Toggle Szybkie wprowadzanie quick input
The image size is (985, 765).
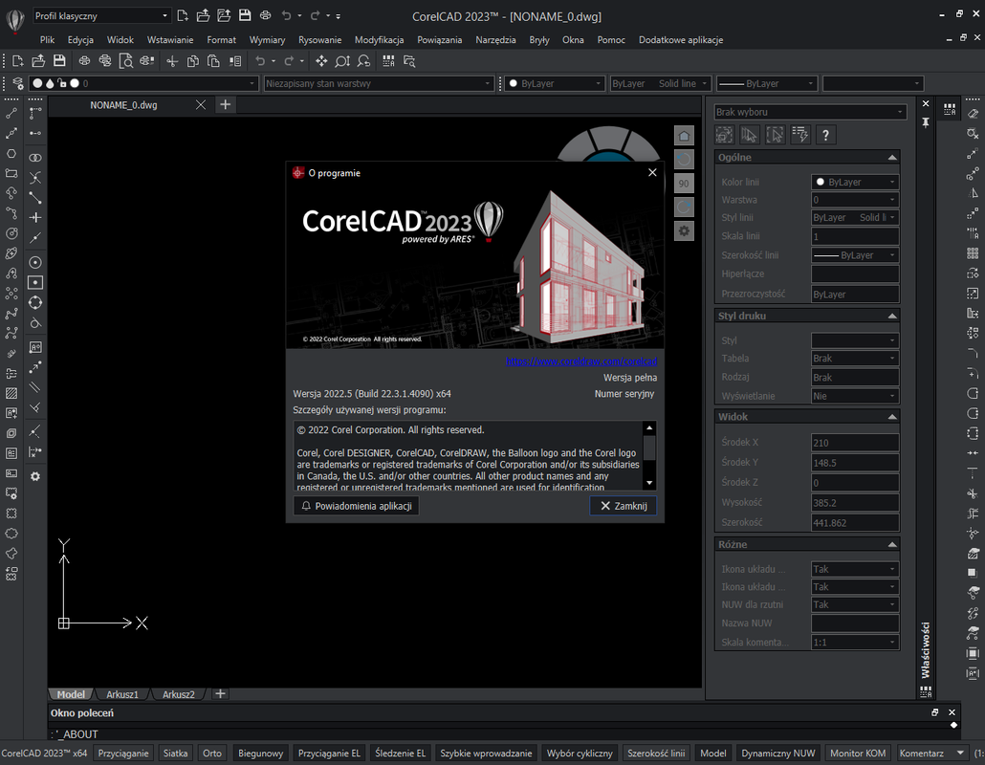click(486, 754)
